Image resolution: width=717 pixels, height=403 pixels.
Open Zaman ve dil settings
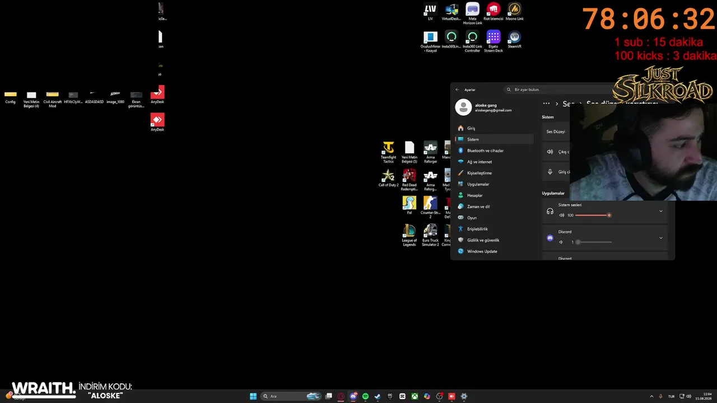495,207
